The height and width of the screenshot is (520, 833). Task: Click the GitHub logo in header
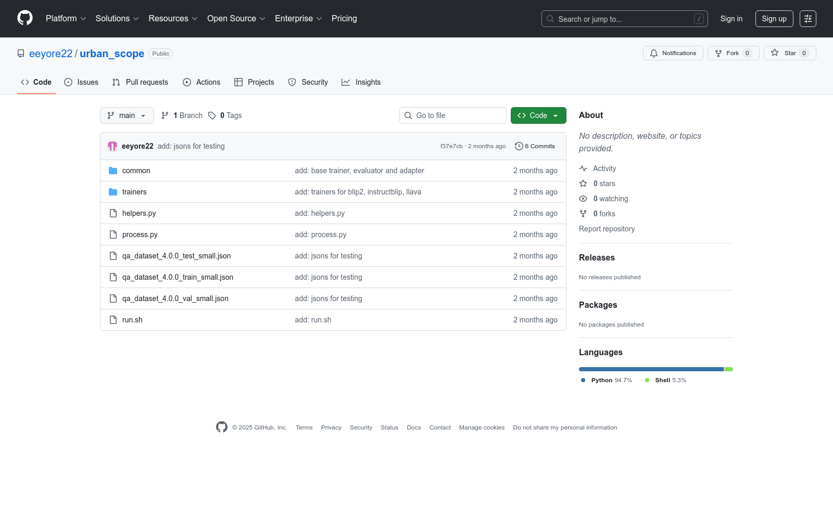pyautogui.click(x=25, y=18)
